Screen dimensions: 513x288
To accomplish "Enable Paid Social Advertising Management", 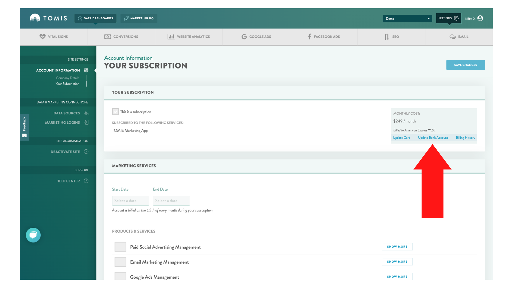I will 120,247.
